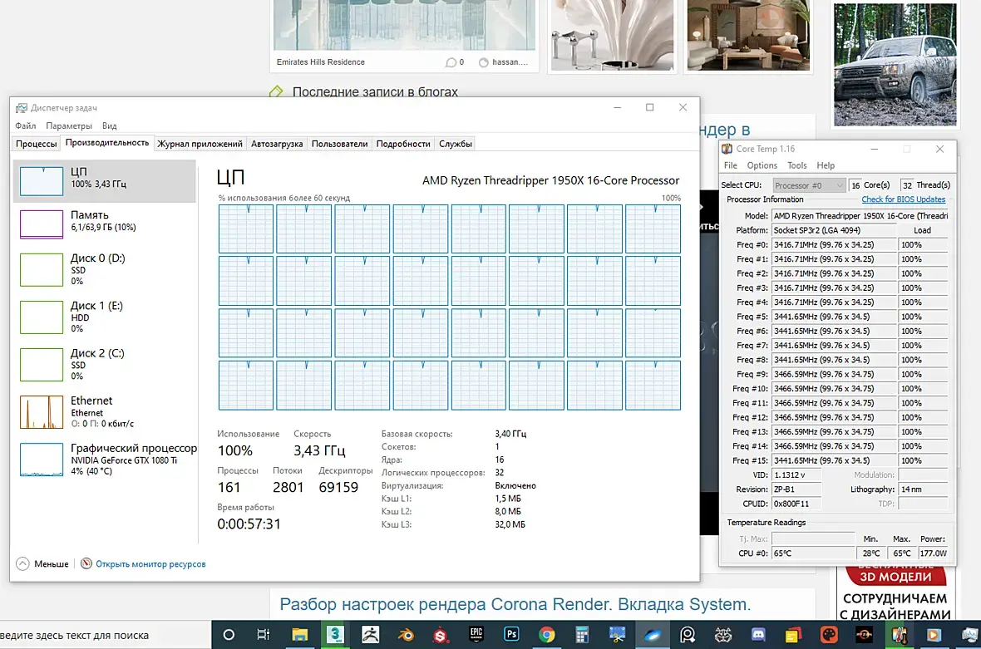Click the white sculpture thumbnail
Viewport: 981px width, 649px height.
tap(612, 35)
